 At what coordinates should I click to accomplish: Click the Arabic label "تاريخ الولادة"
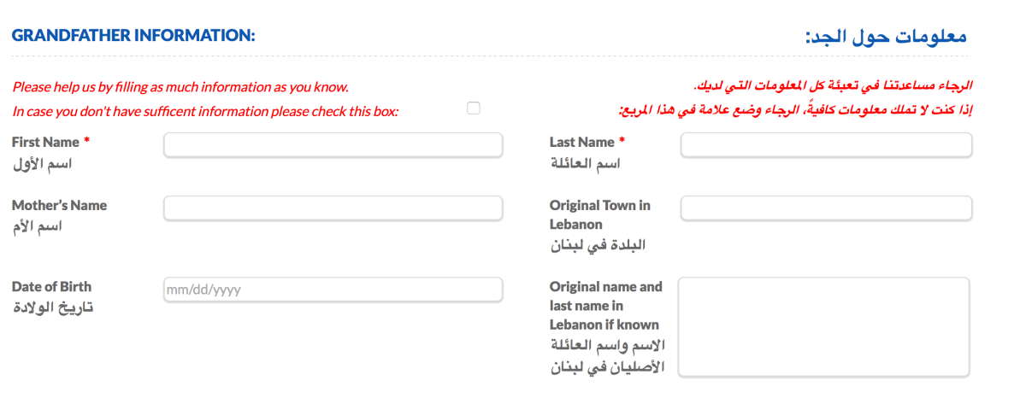tap(52, 307)
